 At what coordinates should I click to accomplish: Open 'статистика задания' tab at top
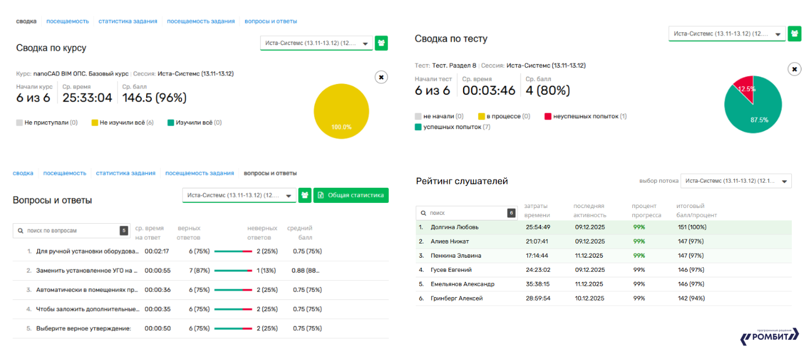coord(128,21)
